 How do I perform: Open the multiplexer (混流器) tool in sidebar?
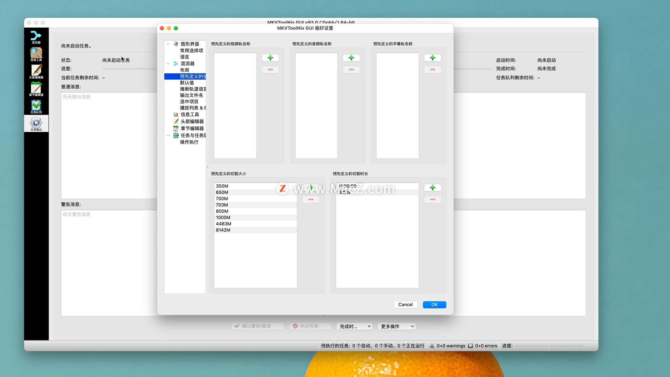(x=36, y=37)
